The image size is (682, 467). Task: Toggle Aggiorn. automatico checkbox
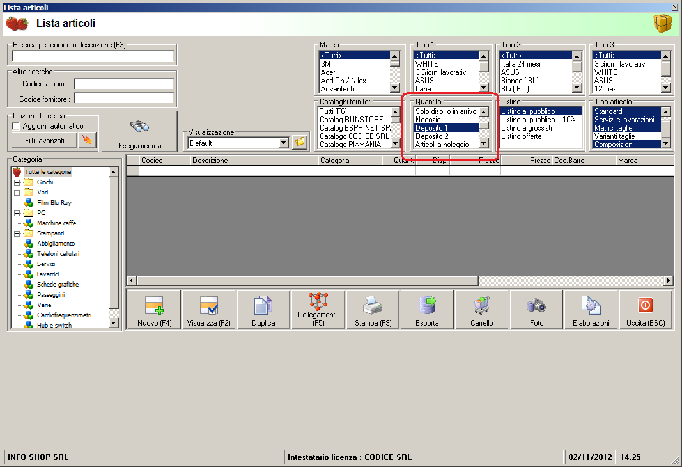16,126
